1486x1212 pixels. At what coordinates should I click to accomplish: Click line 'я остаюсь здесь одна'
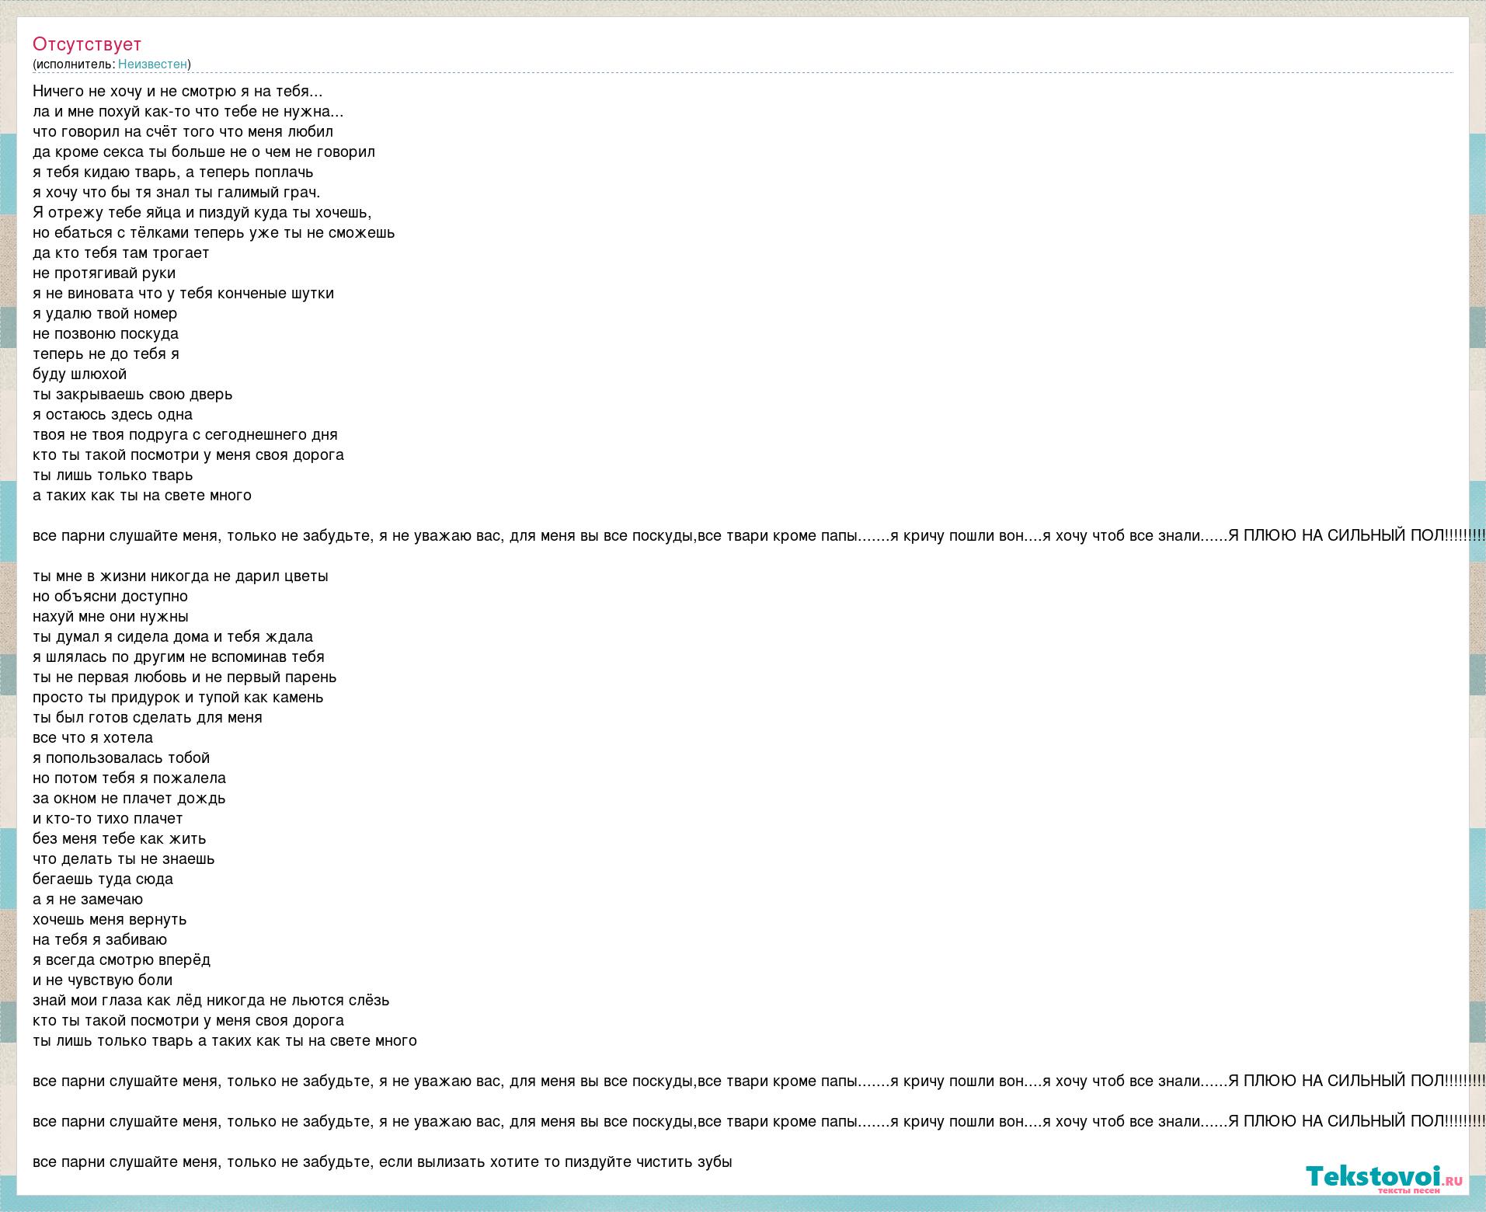[x=113, y=414]
